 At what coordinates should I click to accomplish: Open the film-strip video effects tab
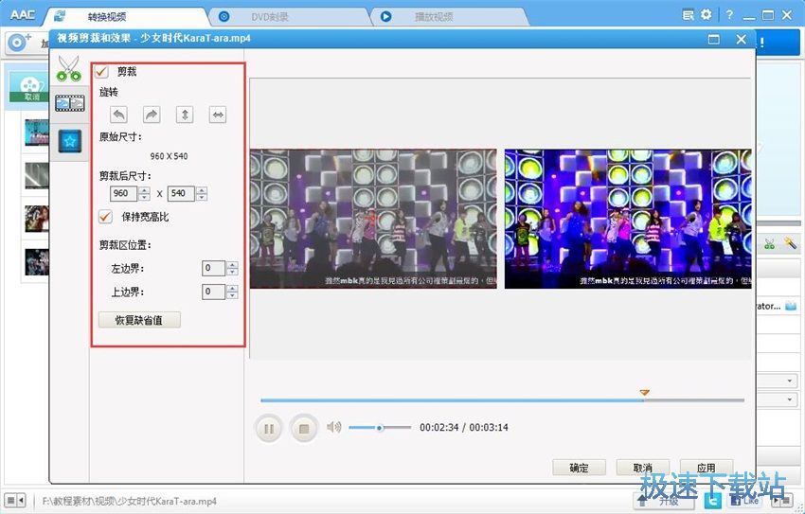(70, 103)
